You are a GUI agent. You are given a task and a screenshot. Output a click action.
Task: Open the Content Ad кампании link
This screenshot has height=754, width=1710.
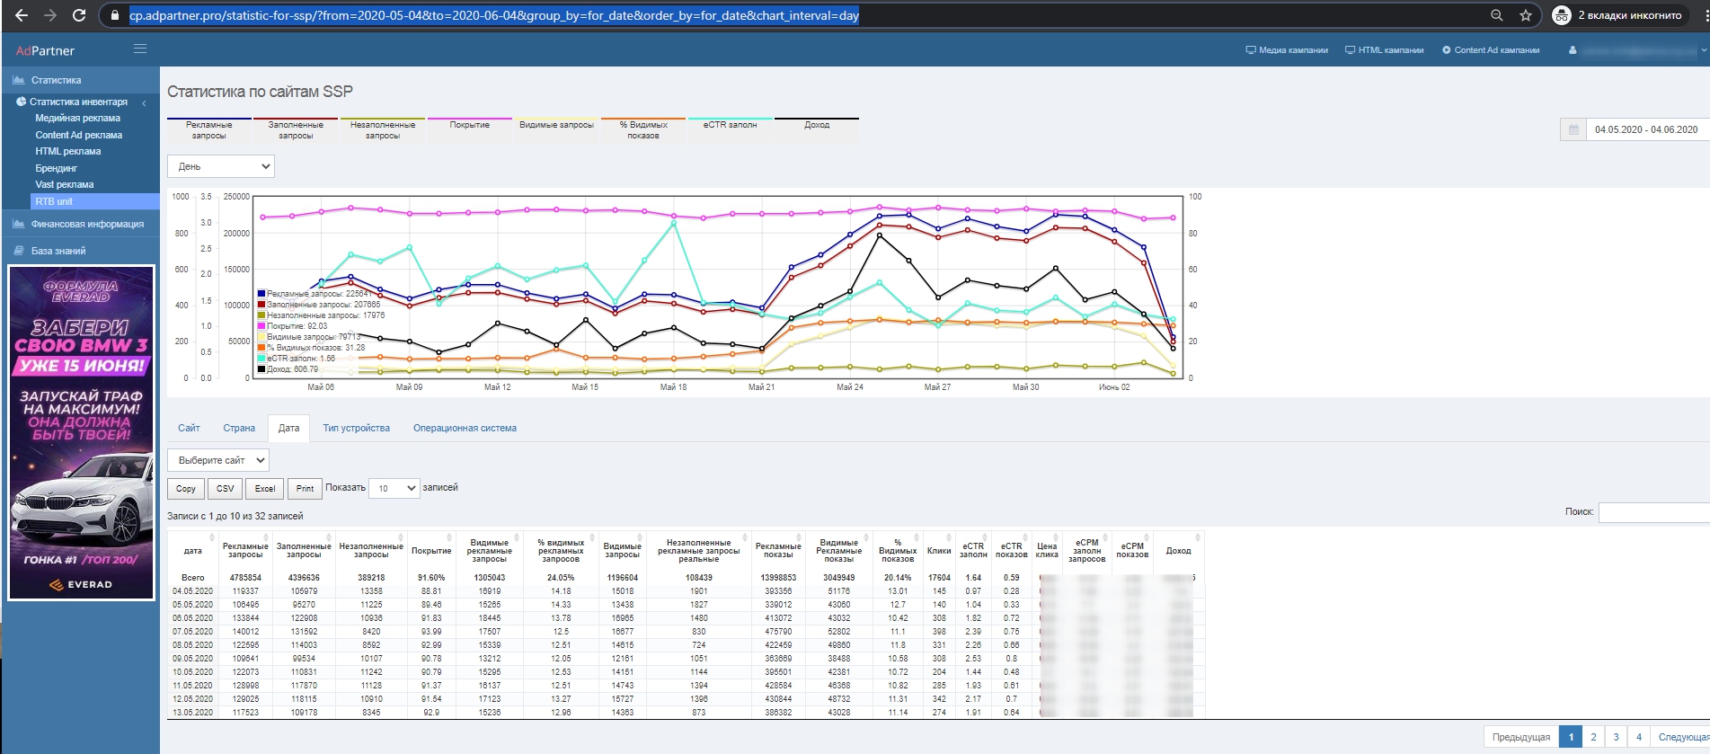click(x=1491, y=50)
